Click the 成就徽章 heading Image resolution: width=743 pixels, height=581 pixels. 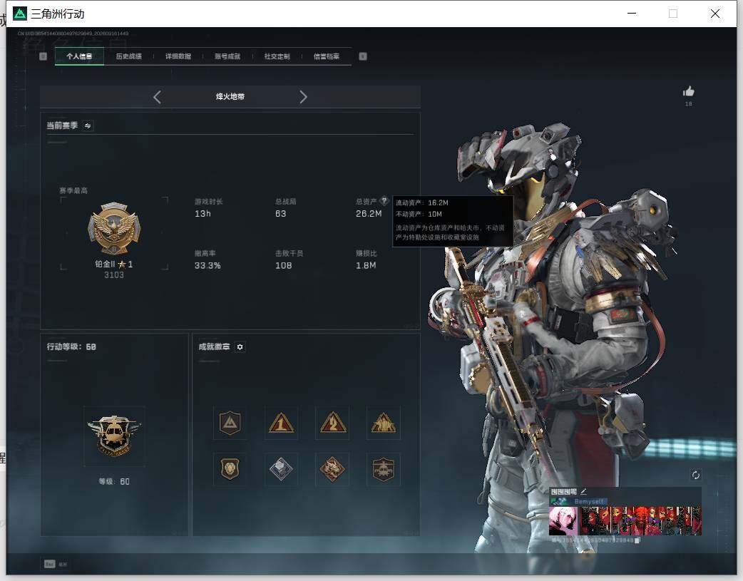[214, 347]
